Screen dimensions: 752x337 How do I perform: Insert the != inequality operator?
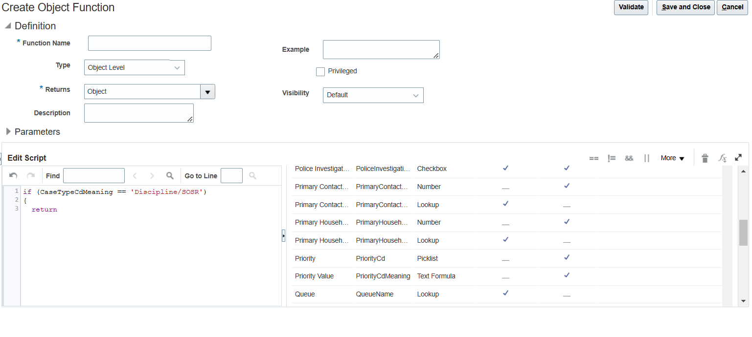point(612,158)
